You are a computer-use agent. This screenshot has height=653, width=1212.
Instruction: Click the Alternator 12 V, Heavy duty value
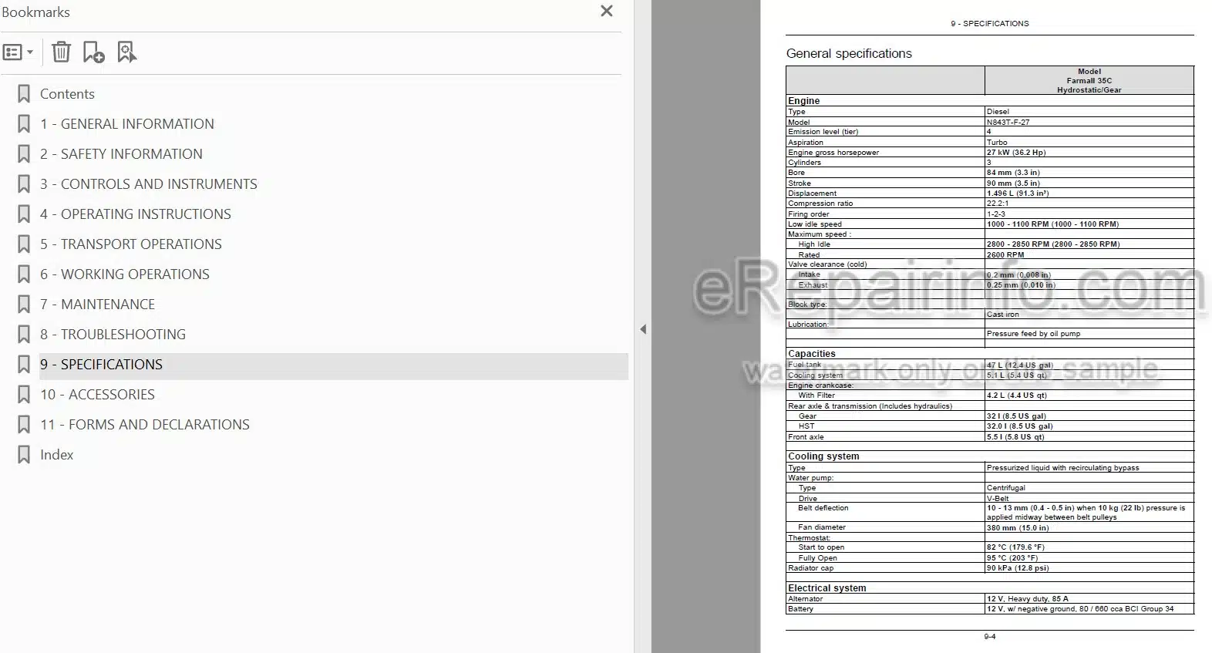[x=1028, y=599]
